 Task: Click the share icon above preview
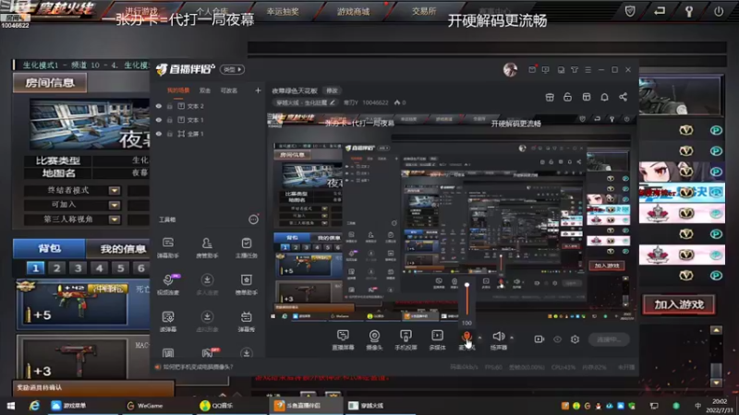623,97
